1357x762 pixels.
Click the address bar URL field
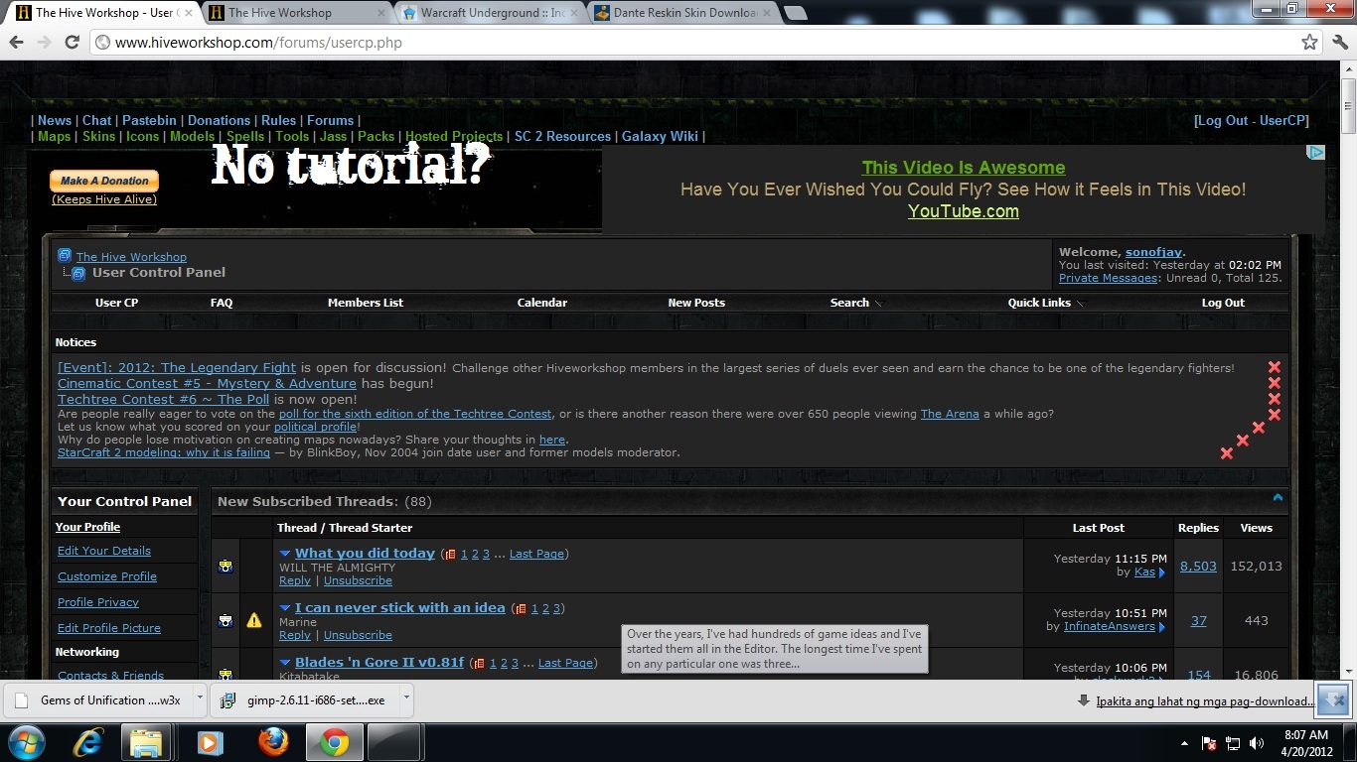pos(695,43)
